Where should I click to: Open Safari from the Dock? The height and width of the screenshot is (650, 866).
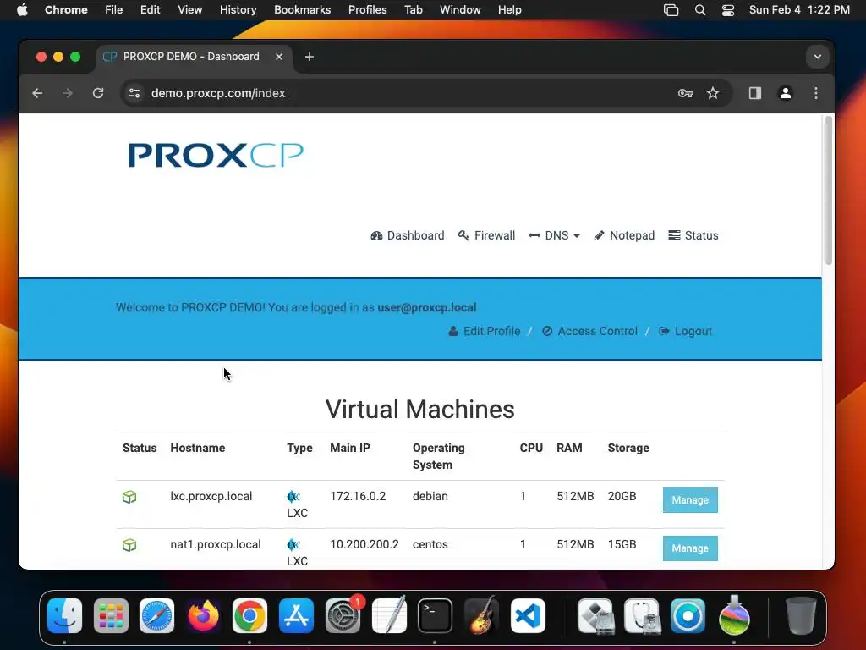pyautogui.click(x=156, y=616)
